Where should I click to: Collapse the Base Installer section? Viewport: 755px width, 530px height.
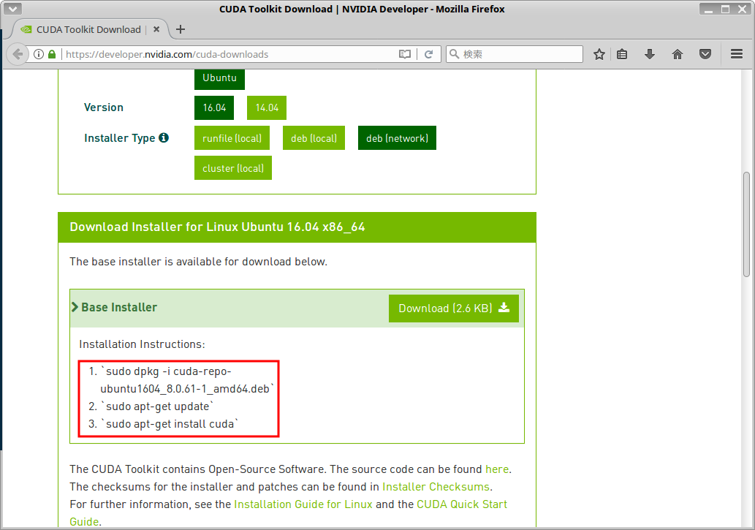pyautogui.click(x=114, y=308)
